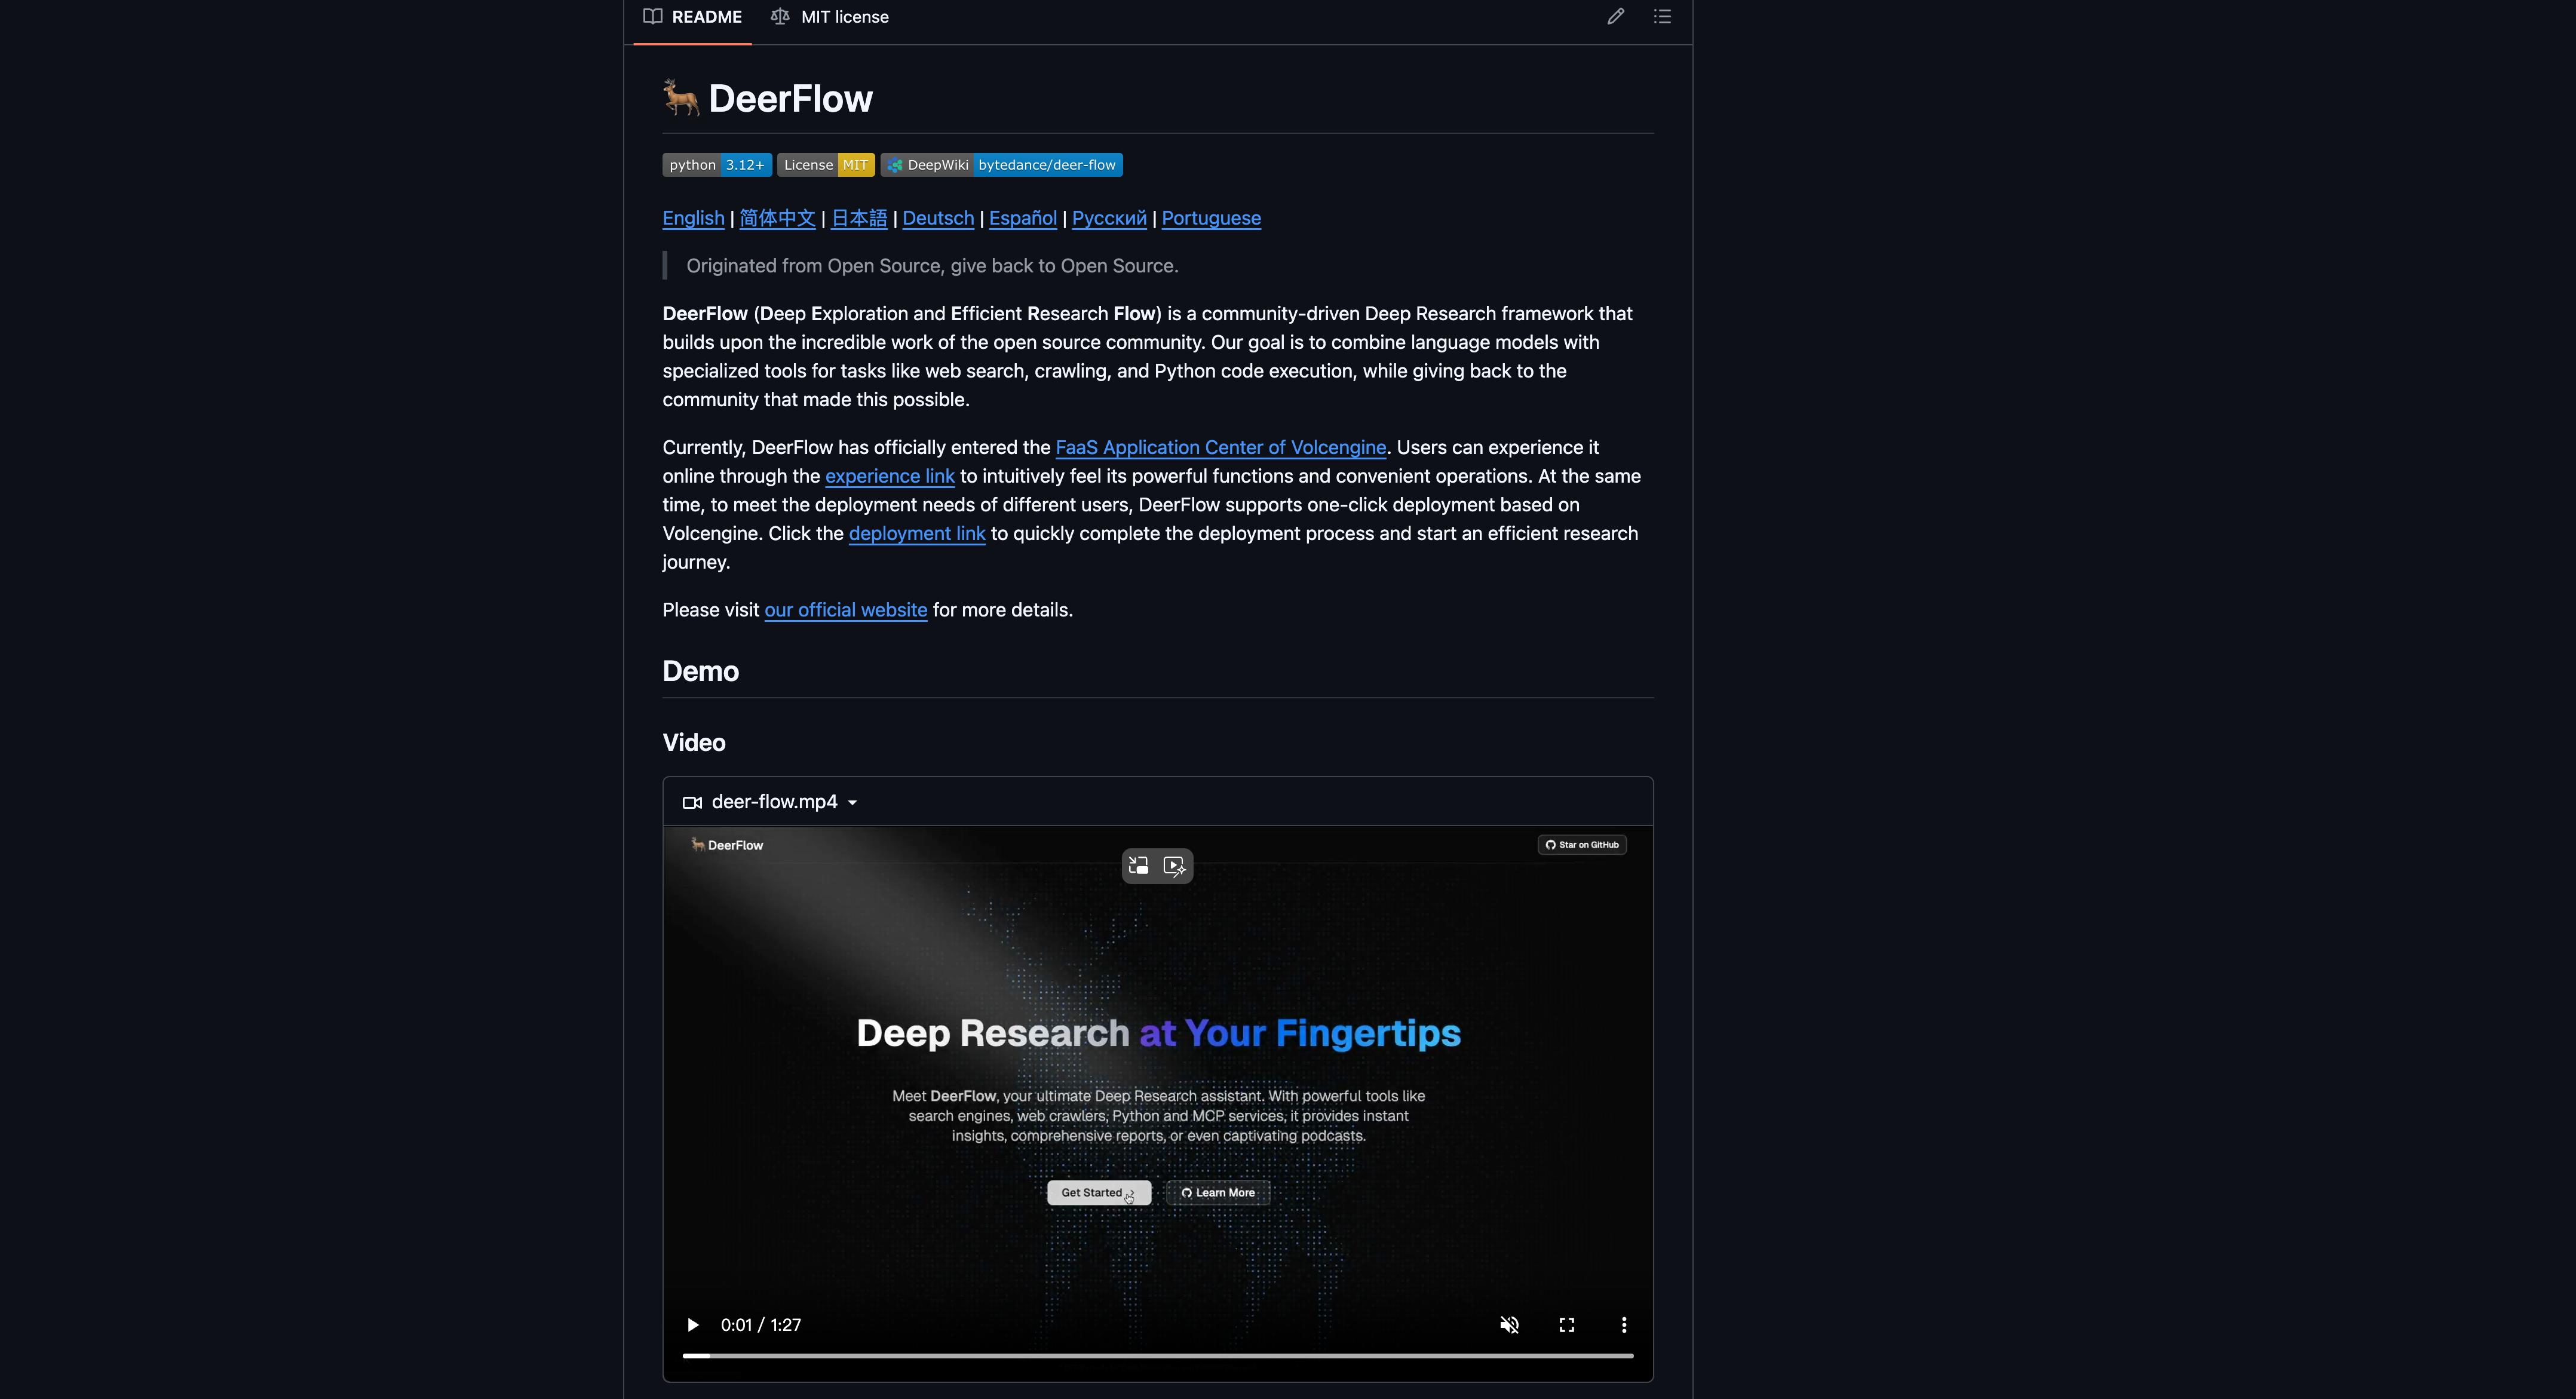Follow the FaaS Application Center of Volcengine link
2576x1399 pixels.
1221,448
